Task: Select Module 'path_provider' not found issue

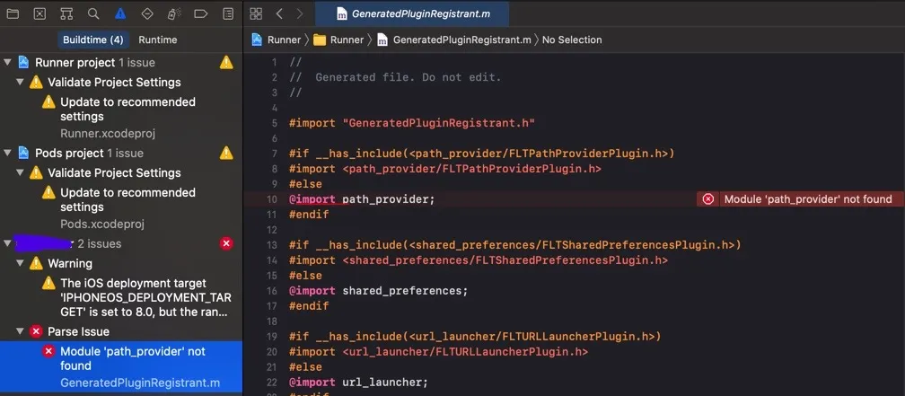Action: pyautogui.click(x=121, y=367)
